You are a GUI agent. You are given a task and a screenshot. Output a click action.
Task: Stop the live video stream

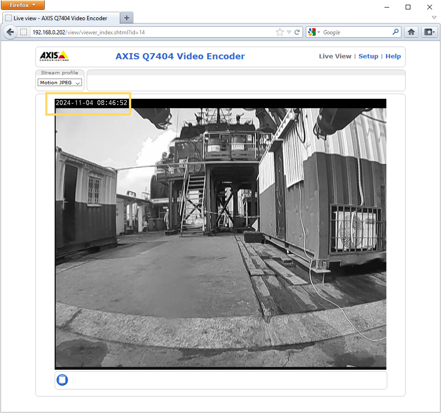(x=62, y=380)
